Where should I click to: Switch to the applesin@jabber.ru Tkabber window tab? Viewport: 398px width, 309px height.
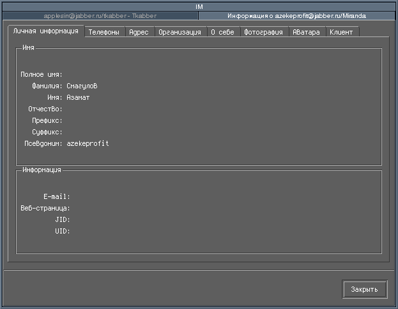click(99, 15)
